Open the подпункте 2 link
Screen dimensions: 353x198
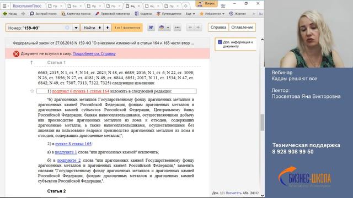tap(69, 160)
